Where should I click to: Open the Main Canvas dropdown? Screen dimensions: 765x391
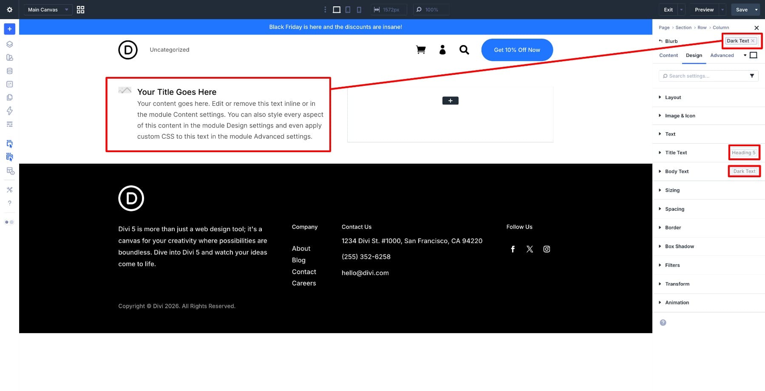pos(48,9)
